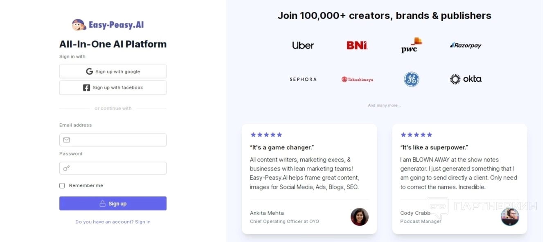The width and height of the screenshot is (558, 242).
Task: Enable the Remember me checkbox
Action: 62,186
